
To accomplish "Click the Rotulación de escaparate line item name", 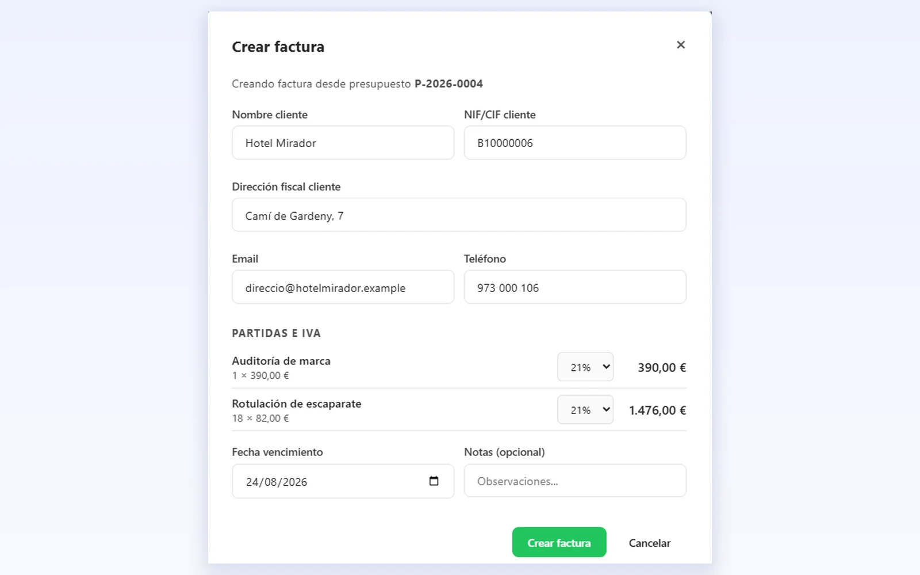I will (297, 404).
